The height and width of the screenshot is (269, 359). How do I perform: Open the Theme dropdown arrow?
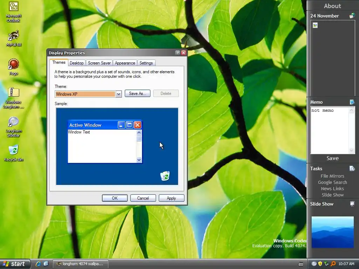pos(118,94)
